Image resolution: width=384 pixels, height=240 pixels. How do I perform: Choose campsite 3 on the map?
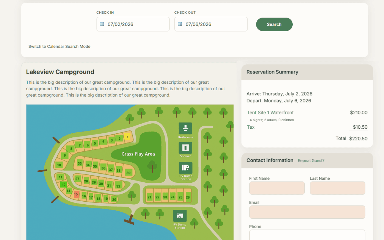112,140
